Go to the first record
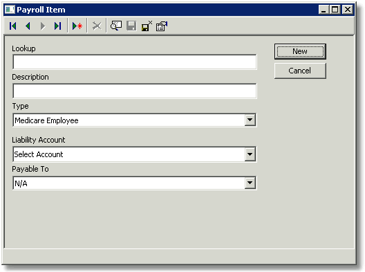Screen dimensions: 365x272 coord(13,26)
